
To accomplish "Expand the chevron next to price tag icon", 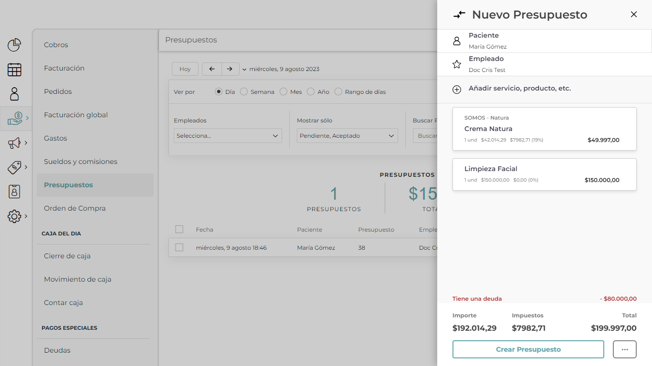I will [x=26, y=167].
